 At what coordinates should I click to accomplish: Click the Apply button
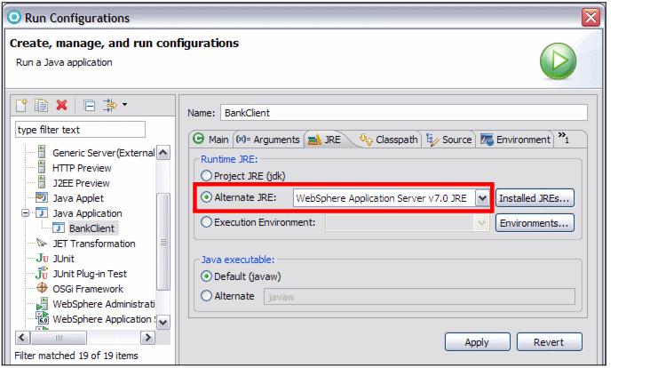click(x=477, y=342)
